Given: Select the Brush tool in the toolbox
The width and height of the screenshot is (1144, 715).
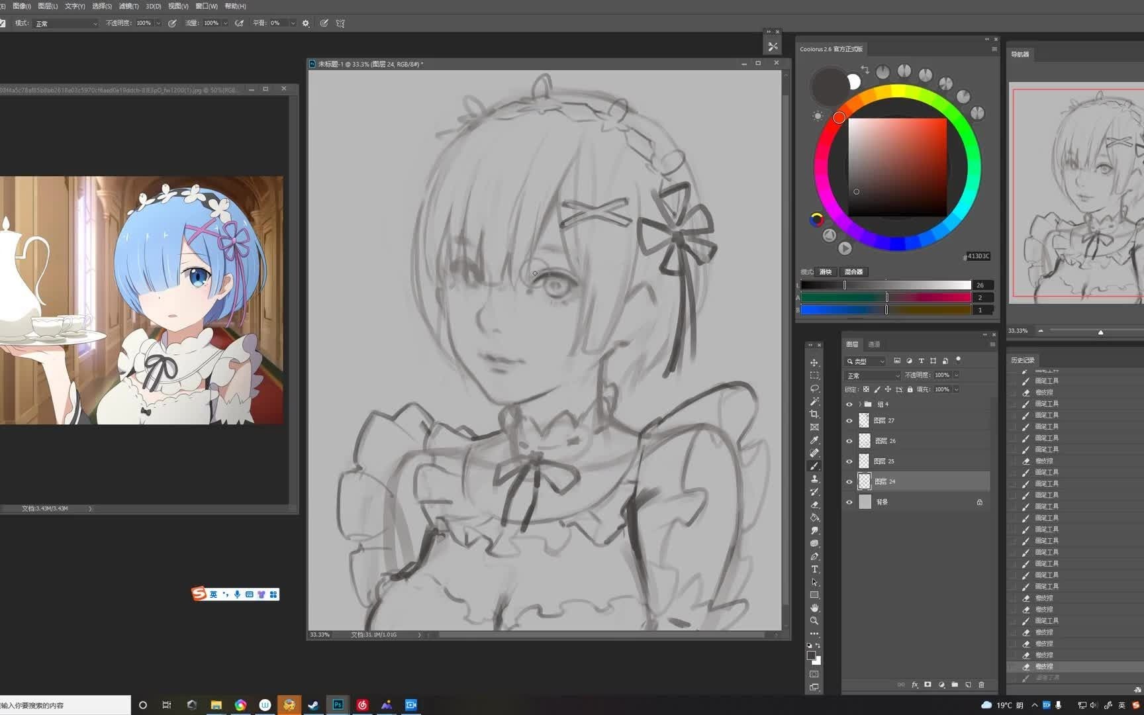Looking at the screenshot, I should tap(814, 466).
